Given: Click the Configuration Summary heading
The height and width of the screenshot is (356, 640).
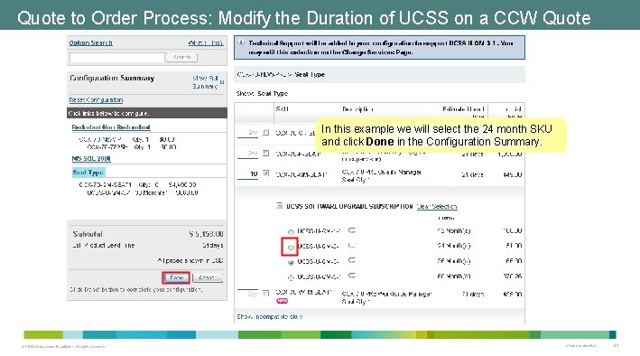Looking at the screenshot, I should pyautogui.click(x=112, y=78).
